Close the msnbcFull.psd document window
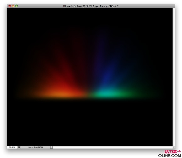182x158 pixels. (10, 6)
